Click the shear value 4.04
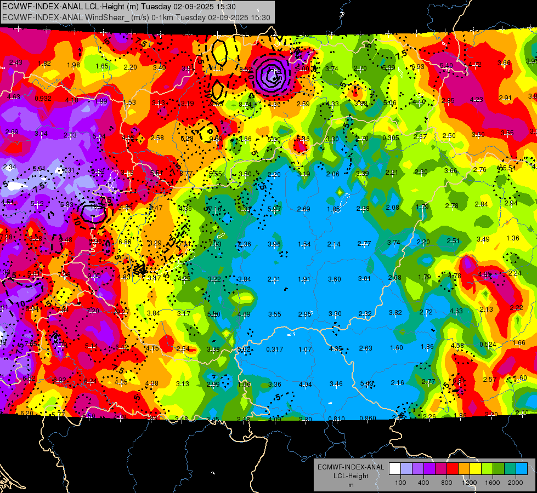Viewport: 537px width, 493px height. pos(305,384)
